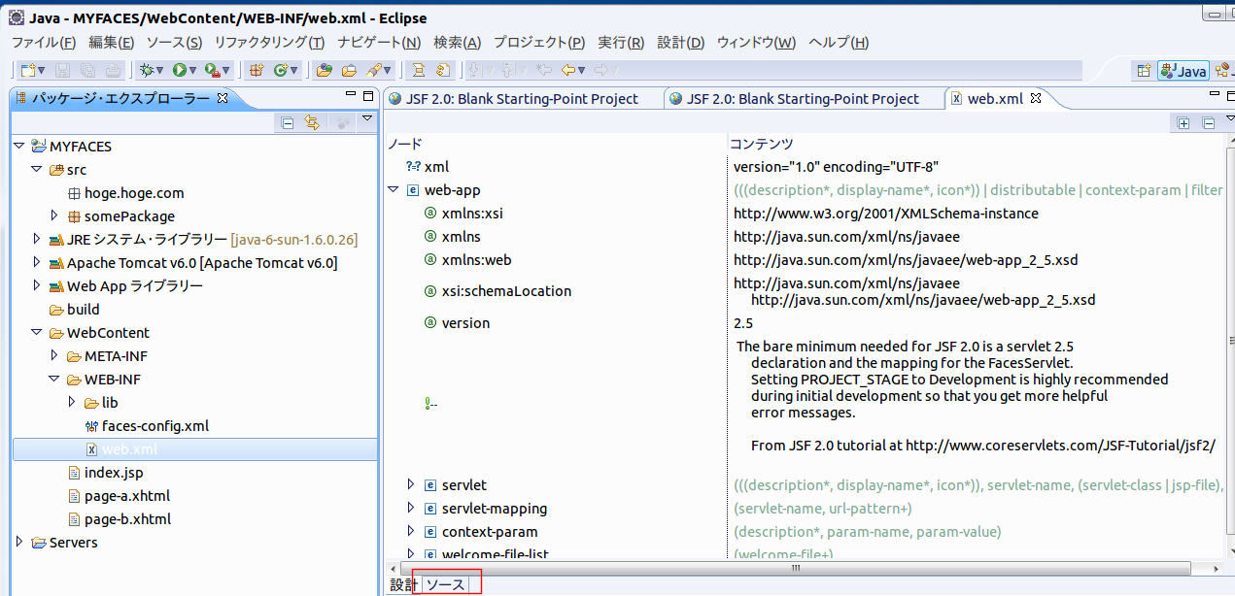Viewport: 1235px width, 596px height.
Task: Switch to the ソース tab at editor bottom
Action: pyautogui.click(x=446, y=584)
